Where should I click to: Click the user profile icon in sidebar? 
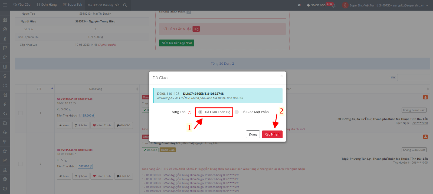[x=5, y=170]
